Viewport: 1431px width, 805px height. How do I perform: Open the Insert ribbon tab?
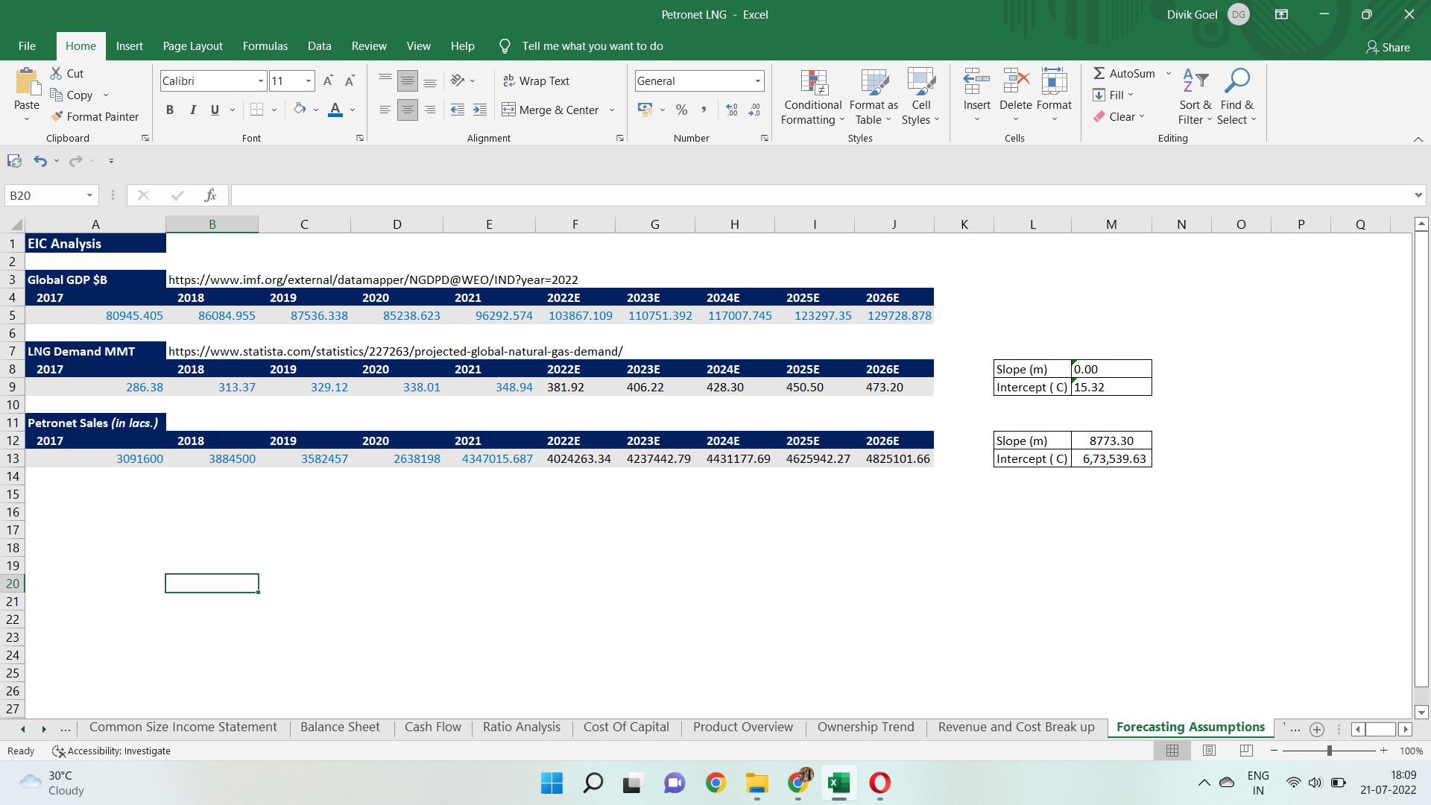tap(129, 45)
